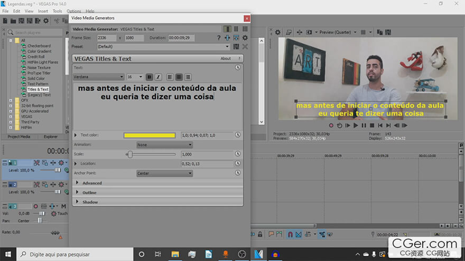Select Solid Color generator

36,79
